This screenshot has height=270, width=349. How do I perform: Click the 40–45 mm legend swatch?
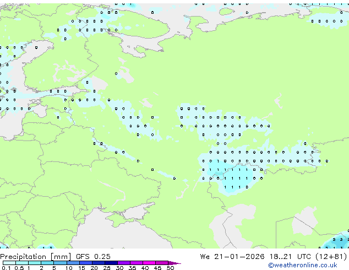(149, 263)
